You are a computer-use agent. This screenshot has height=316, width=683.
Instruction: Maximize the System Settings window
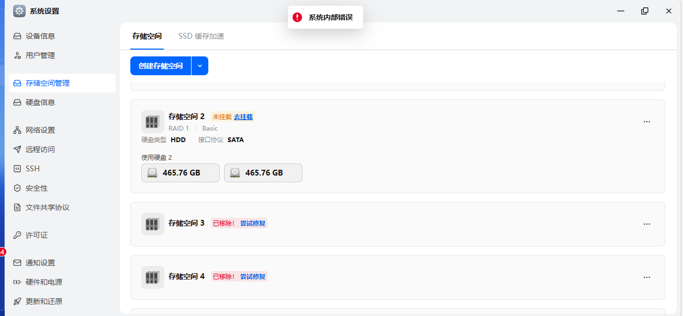tap(645, 11)
